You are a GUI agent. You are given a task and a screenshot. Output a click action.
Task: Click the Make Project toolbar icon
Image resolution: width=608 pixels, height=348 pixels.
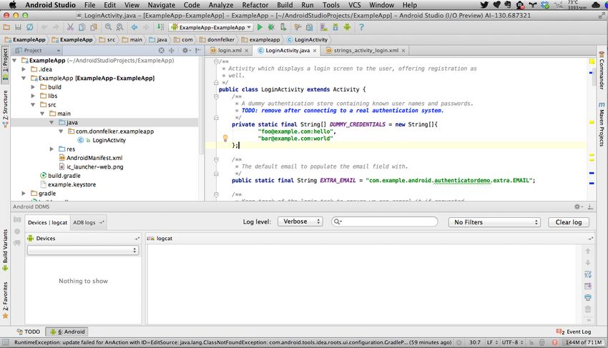coord(160,27)
